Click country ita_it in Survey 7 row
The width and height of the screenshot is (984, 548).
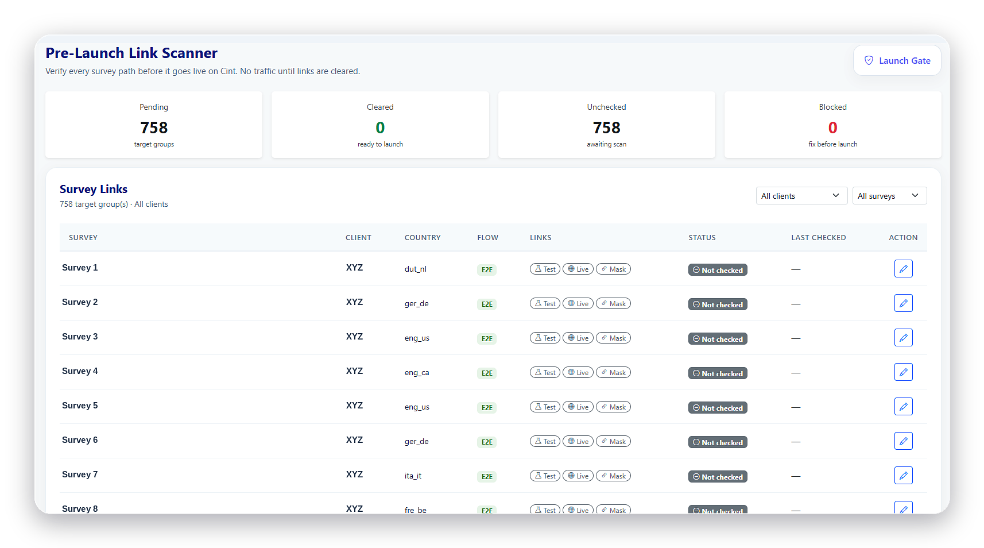click(413, 476)
